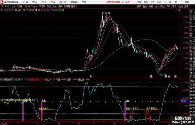Viewport: 195px width, 125px height.
Task: Open the 行情 menu
Action: (26, 2)
